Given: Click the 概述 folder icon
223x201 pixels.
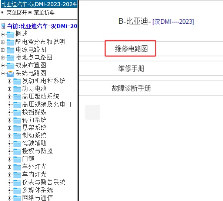Looking at the screenshot, I should tap(10, 34).
